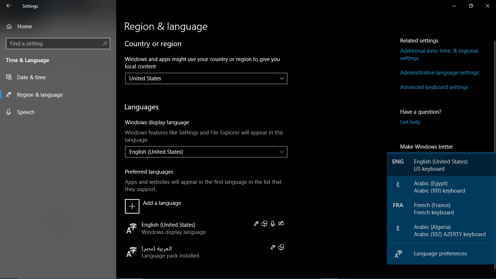Click English row handwriting feature icon
The image size is (496, 279).
[x=281, y=223]
